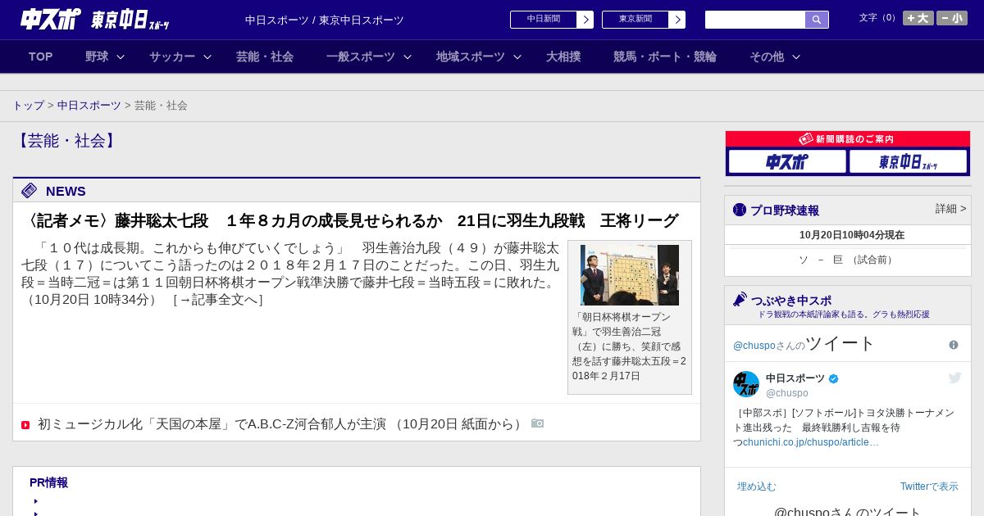
Task: Click header text 中日スポーツ / 東京中日スポーツ
Action: point(325,20)
